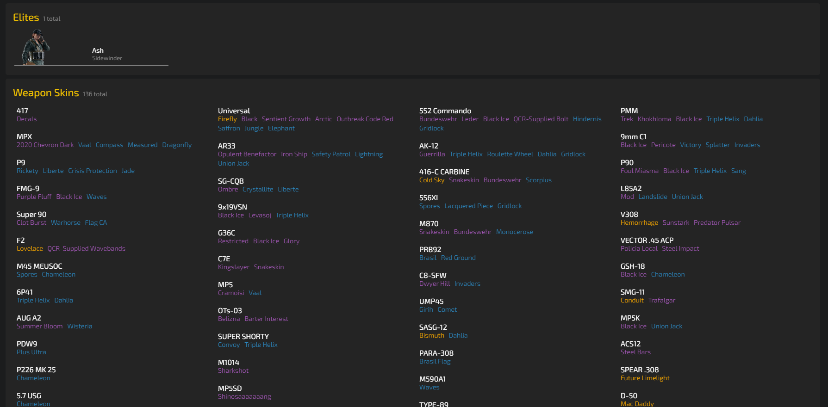
Task: Click the Crystallite skin under SG-CQB
Action: (x=258, y=189)
